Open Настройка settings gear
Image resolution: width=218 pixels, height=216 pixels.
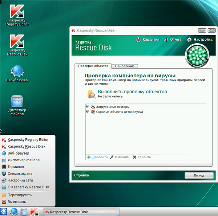199,39
